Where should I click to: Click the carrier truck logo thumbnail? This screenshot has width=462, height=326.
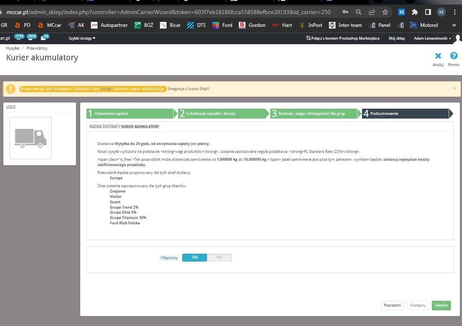pyautogui.click(x=31, y=138)
